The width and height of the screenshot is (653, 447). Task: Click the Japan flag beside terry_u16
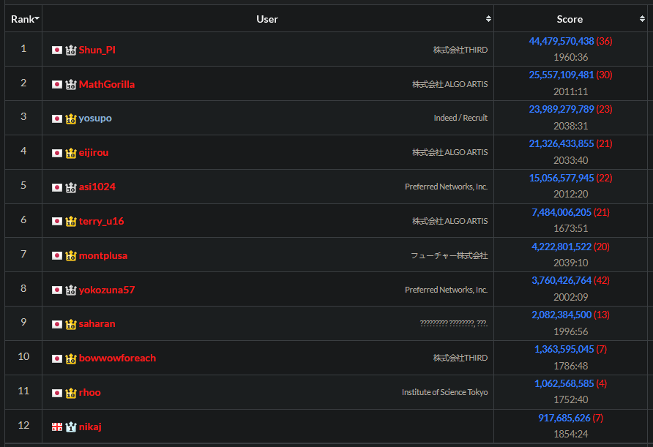click(57, 222)
